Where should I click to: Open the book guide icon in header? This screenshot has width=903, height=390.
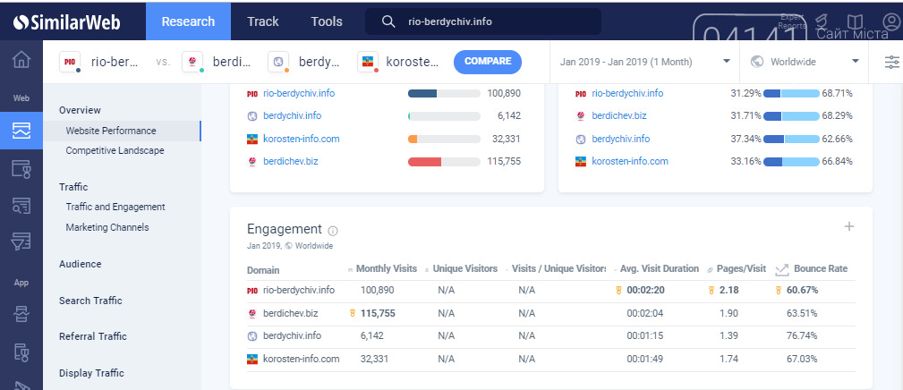point(855,21)
